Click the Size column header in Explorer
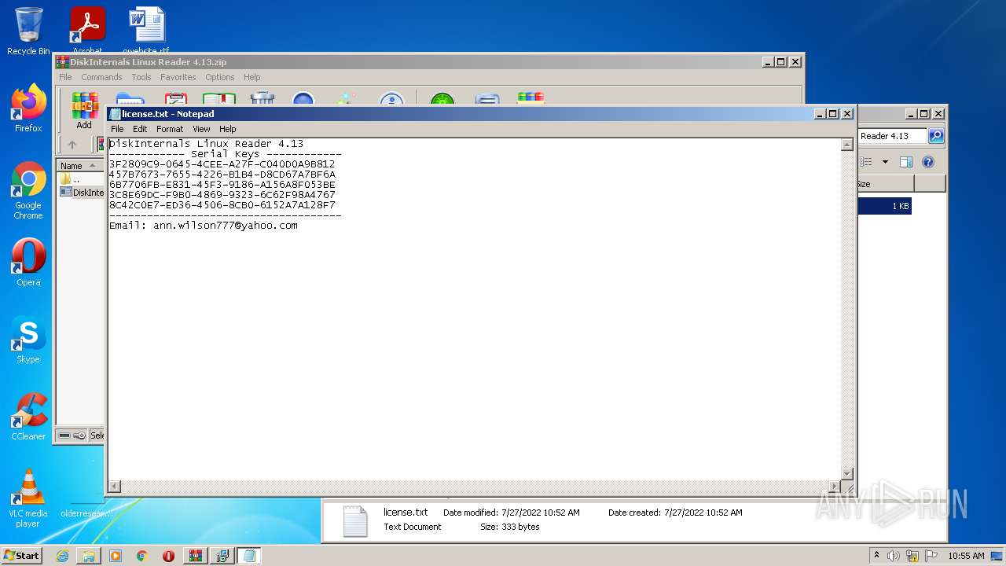Image resolution: width=1006 pixels, height=566 pixels. pos(885,184)
